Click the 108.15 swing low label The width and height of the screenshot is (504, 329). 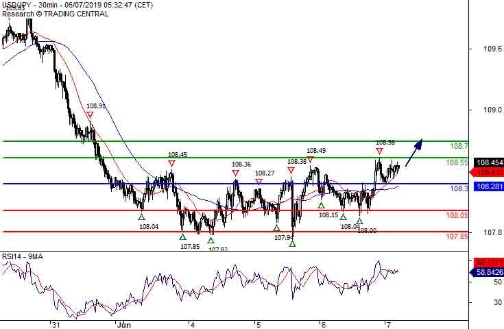click(328, 215)
